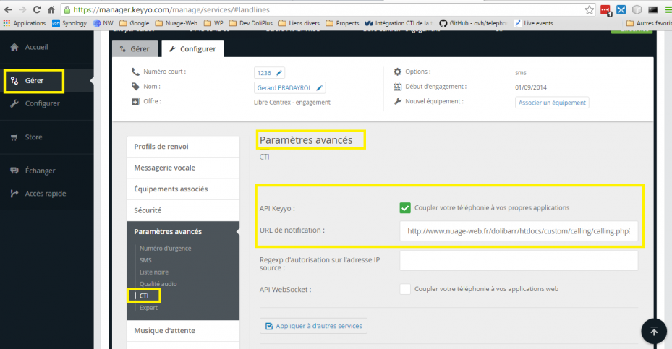Open the NW bookmark
672x349 pixels.
(x=103, y=23)
